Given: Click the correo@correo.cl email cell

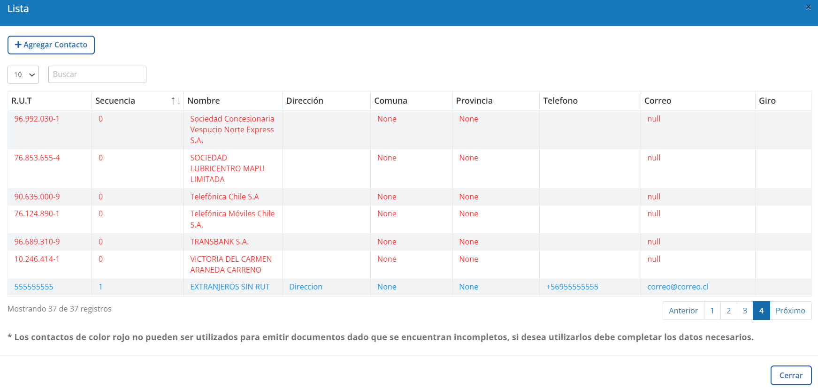Looking at the screenshot, I should pyautogui.click(x=677, y=287).
